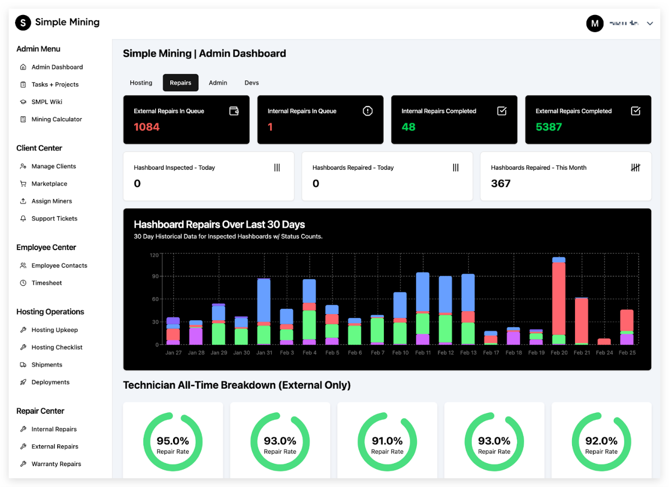Viewport: 669px width, 487px height.
Task: Go to Manage Clients page
Action: click(x=53, y=166)
